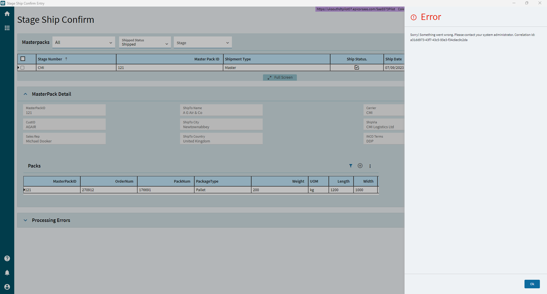The height and width of the screenshot is (294, 547).
Task: Dismiss the error with the Ok button
Action: pos(532,284)
